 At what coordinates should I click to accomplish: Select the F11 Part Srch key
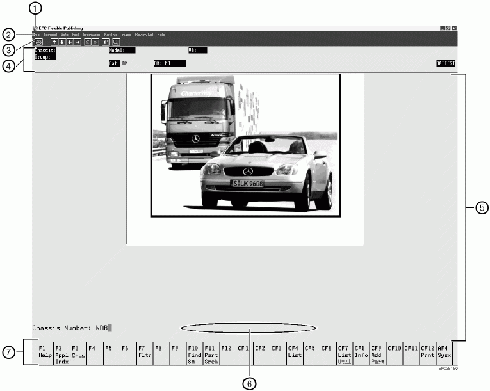click(211, 355)
